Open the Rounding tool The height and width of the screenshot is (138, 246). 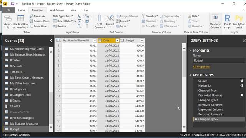(168, 21)
